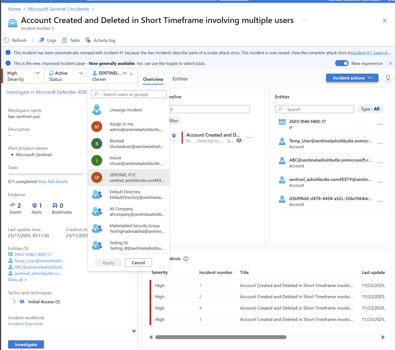Image resolution: width=395 pixels, height=350 pixels.
Task: Toggle the New experience switch
Action: (x=342, y=63)
